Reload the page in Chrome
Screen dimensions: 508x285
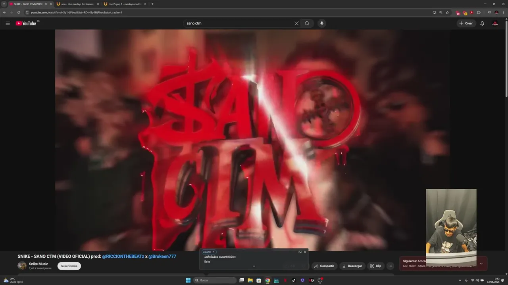[x=18, y=12]
